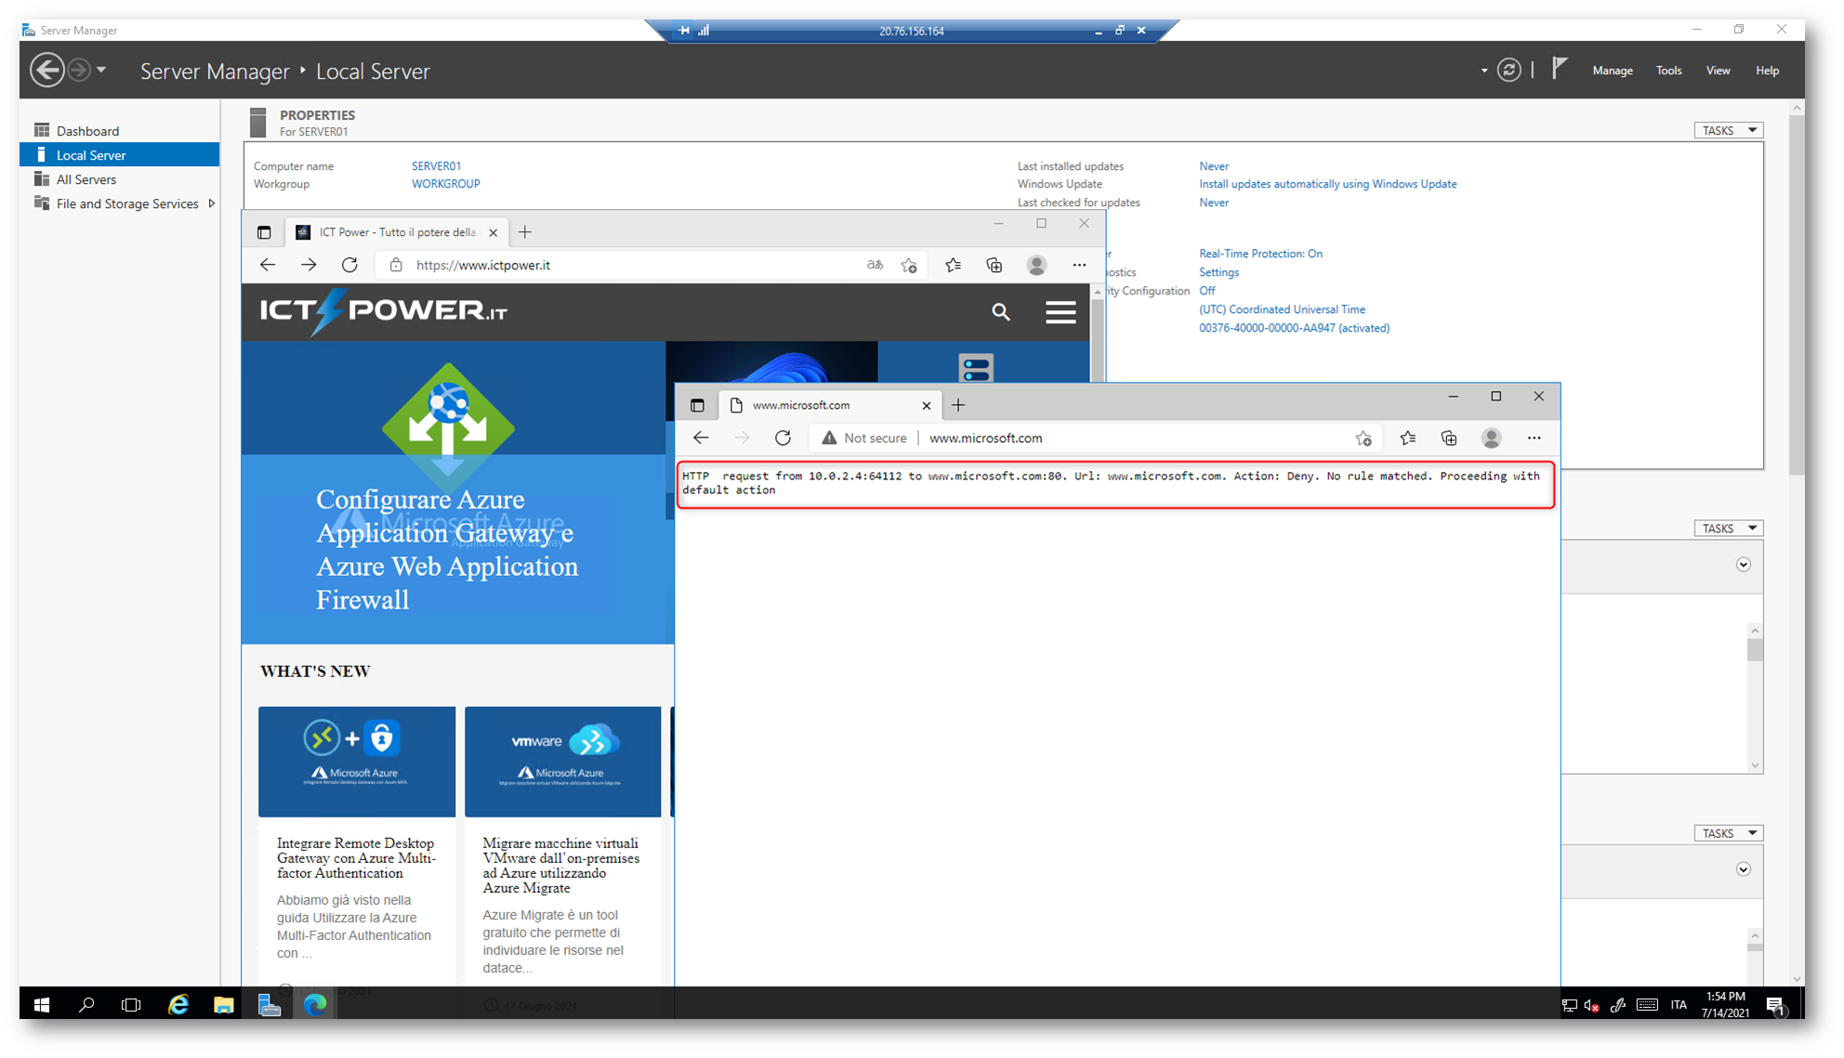Open a new tab in the ICT Power window
This screenshot has height=1058, width=1844.
(x=525, y=232)
